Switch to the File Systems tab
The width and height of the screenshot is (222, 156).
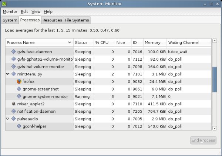(77, 20)
